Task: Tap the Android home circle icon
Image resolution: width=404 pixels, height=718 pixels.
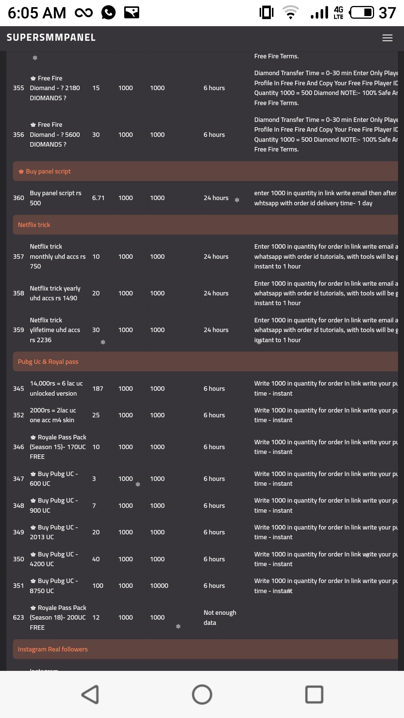Action: [x=202, y=694]
